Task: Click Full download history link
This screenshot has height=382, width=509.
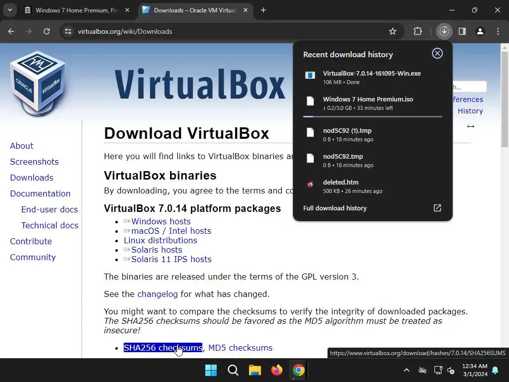Action: [x=335, y=208]
